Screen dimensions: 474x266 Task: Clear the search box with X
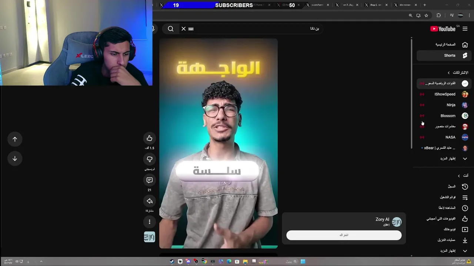pos(184,29)
